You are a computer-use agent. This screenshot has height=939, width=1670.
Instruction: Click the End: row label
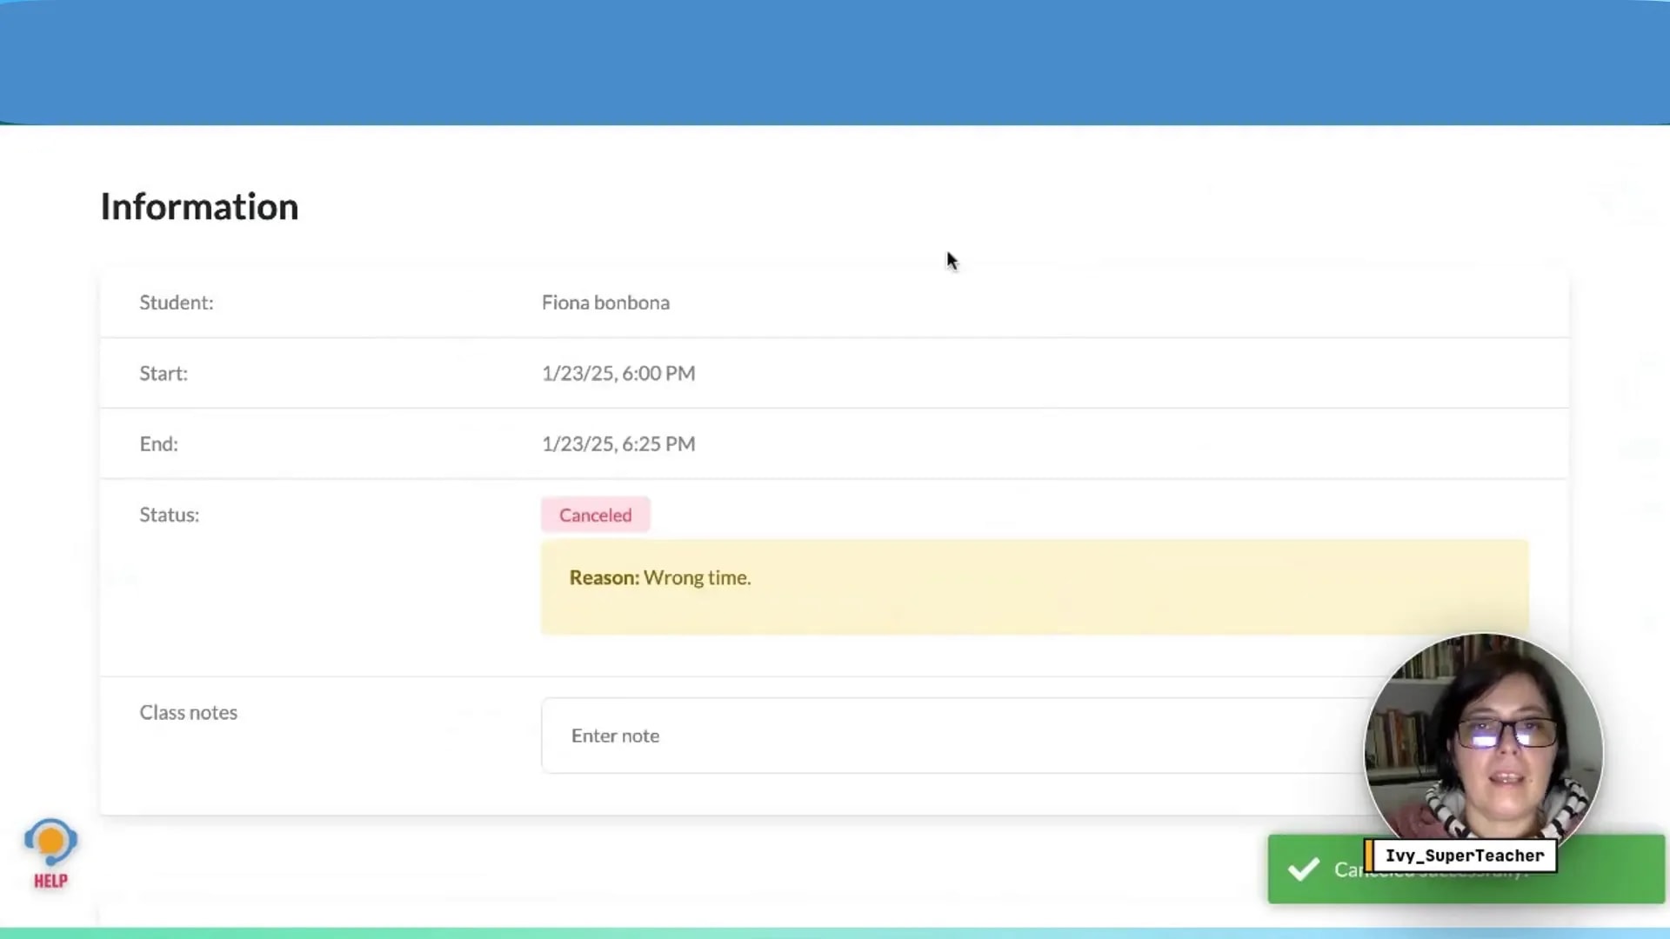point(158,443)
